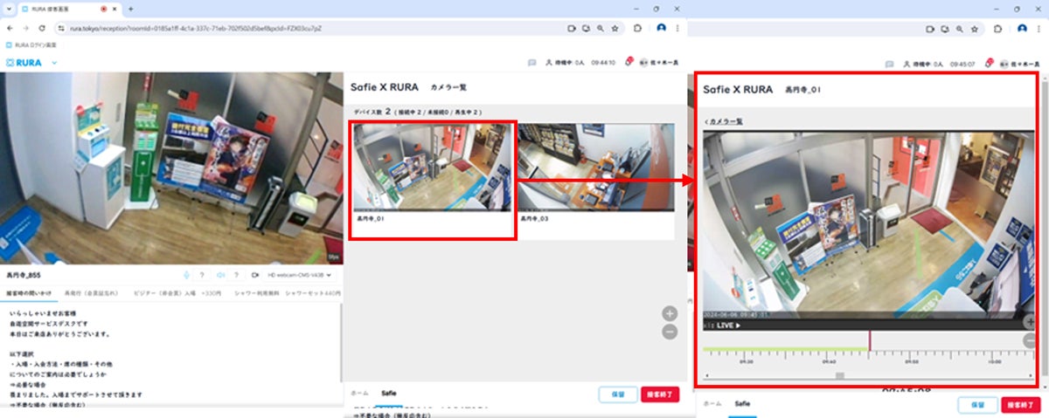This screenshot has width=1049, height=418.
Task: Seek within the green recorded timeline bar
Action: tap(785, 349)
